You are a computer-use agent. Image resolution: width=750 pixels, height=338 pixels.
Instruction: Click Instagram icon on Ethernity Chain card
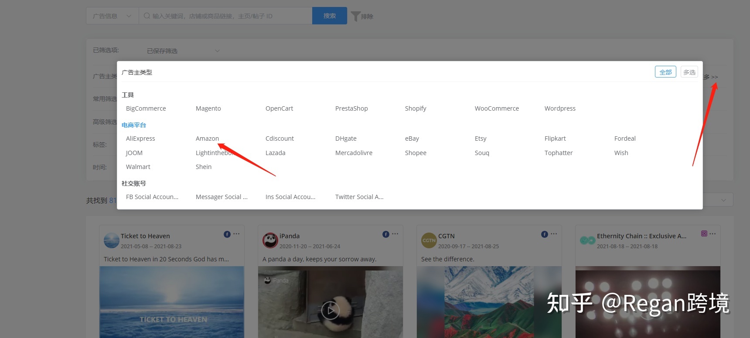click(x=704, y=234)
